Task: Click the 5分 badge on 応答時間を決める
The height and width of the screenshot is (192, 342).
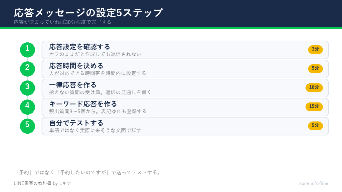Action: coord(315,69)
